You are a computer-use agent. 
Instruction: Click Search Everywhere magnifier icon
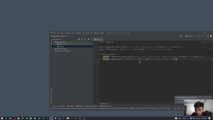pyautogui.click(x=208, y=36)
